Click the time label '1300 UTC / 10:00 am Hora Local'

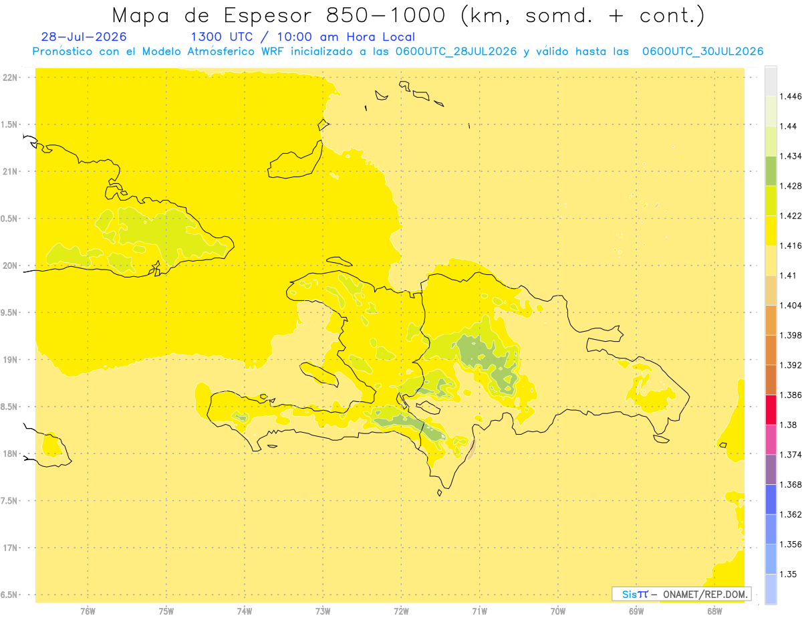(x=303, y=37)
